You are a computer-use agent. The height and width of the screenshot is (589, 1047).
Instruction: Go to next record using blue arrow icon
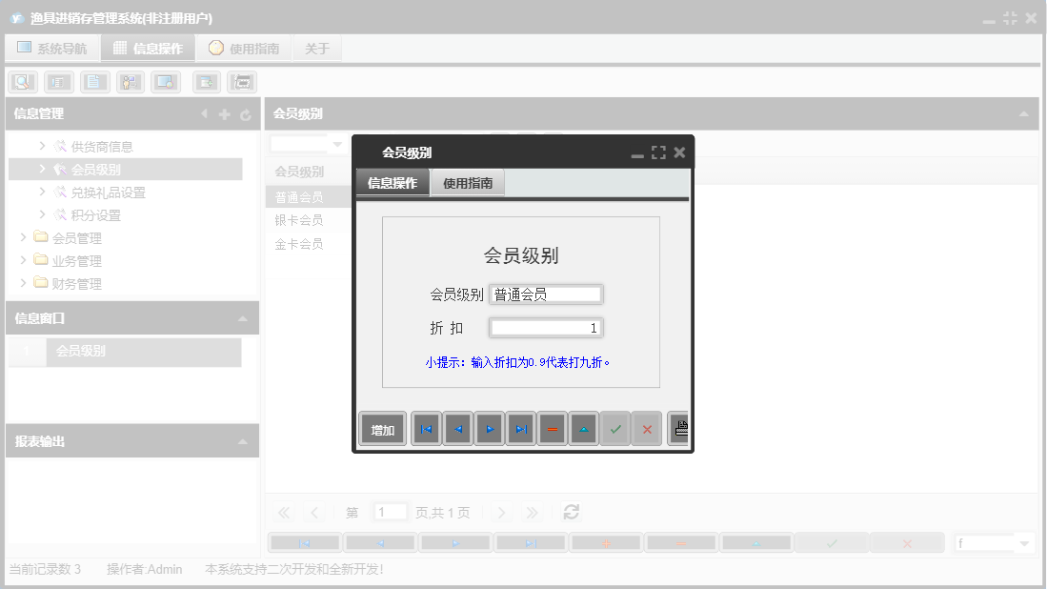pos(489,429)
